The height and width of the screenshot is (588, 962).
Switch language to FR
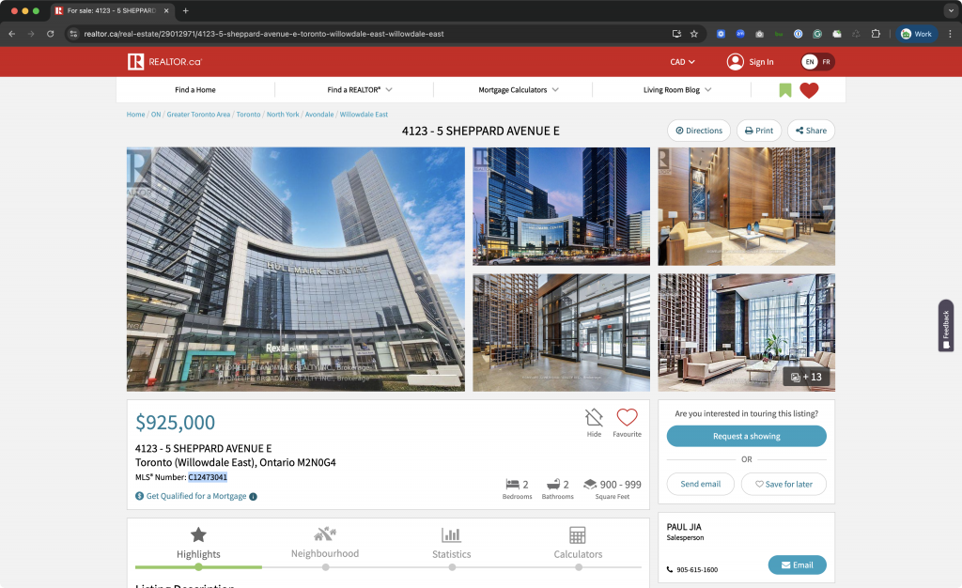click(826, 62)
